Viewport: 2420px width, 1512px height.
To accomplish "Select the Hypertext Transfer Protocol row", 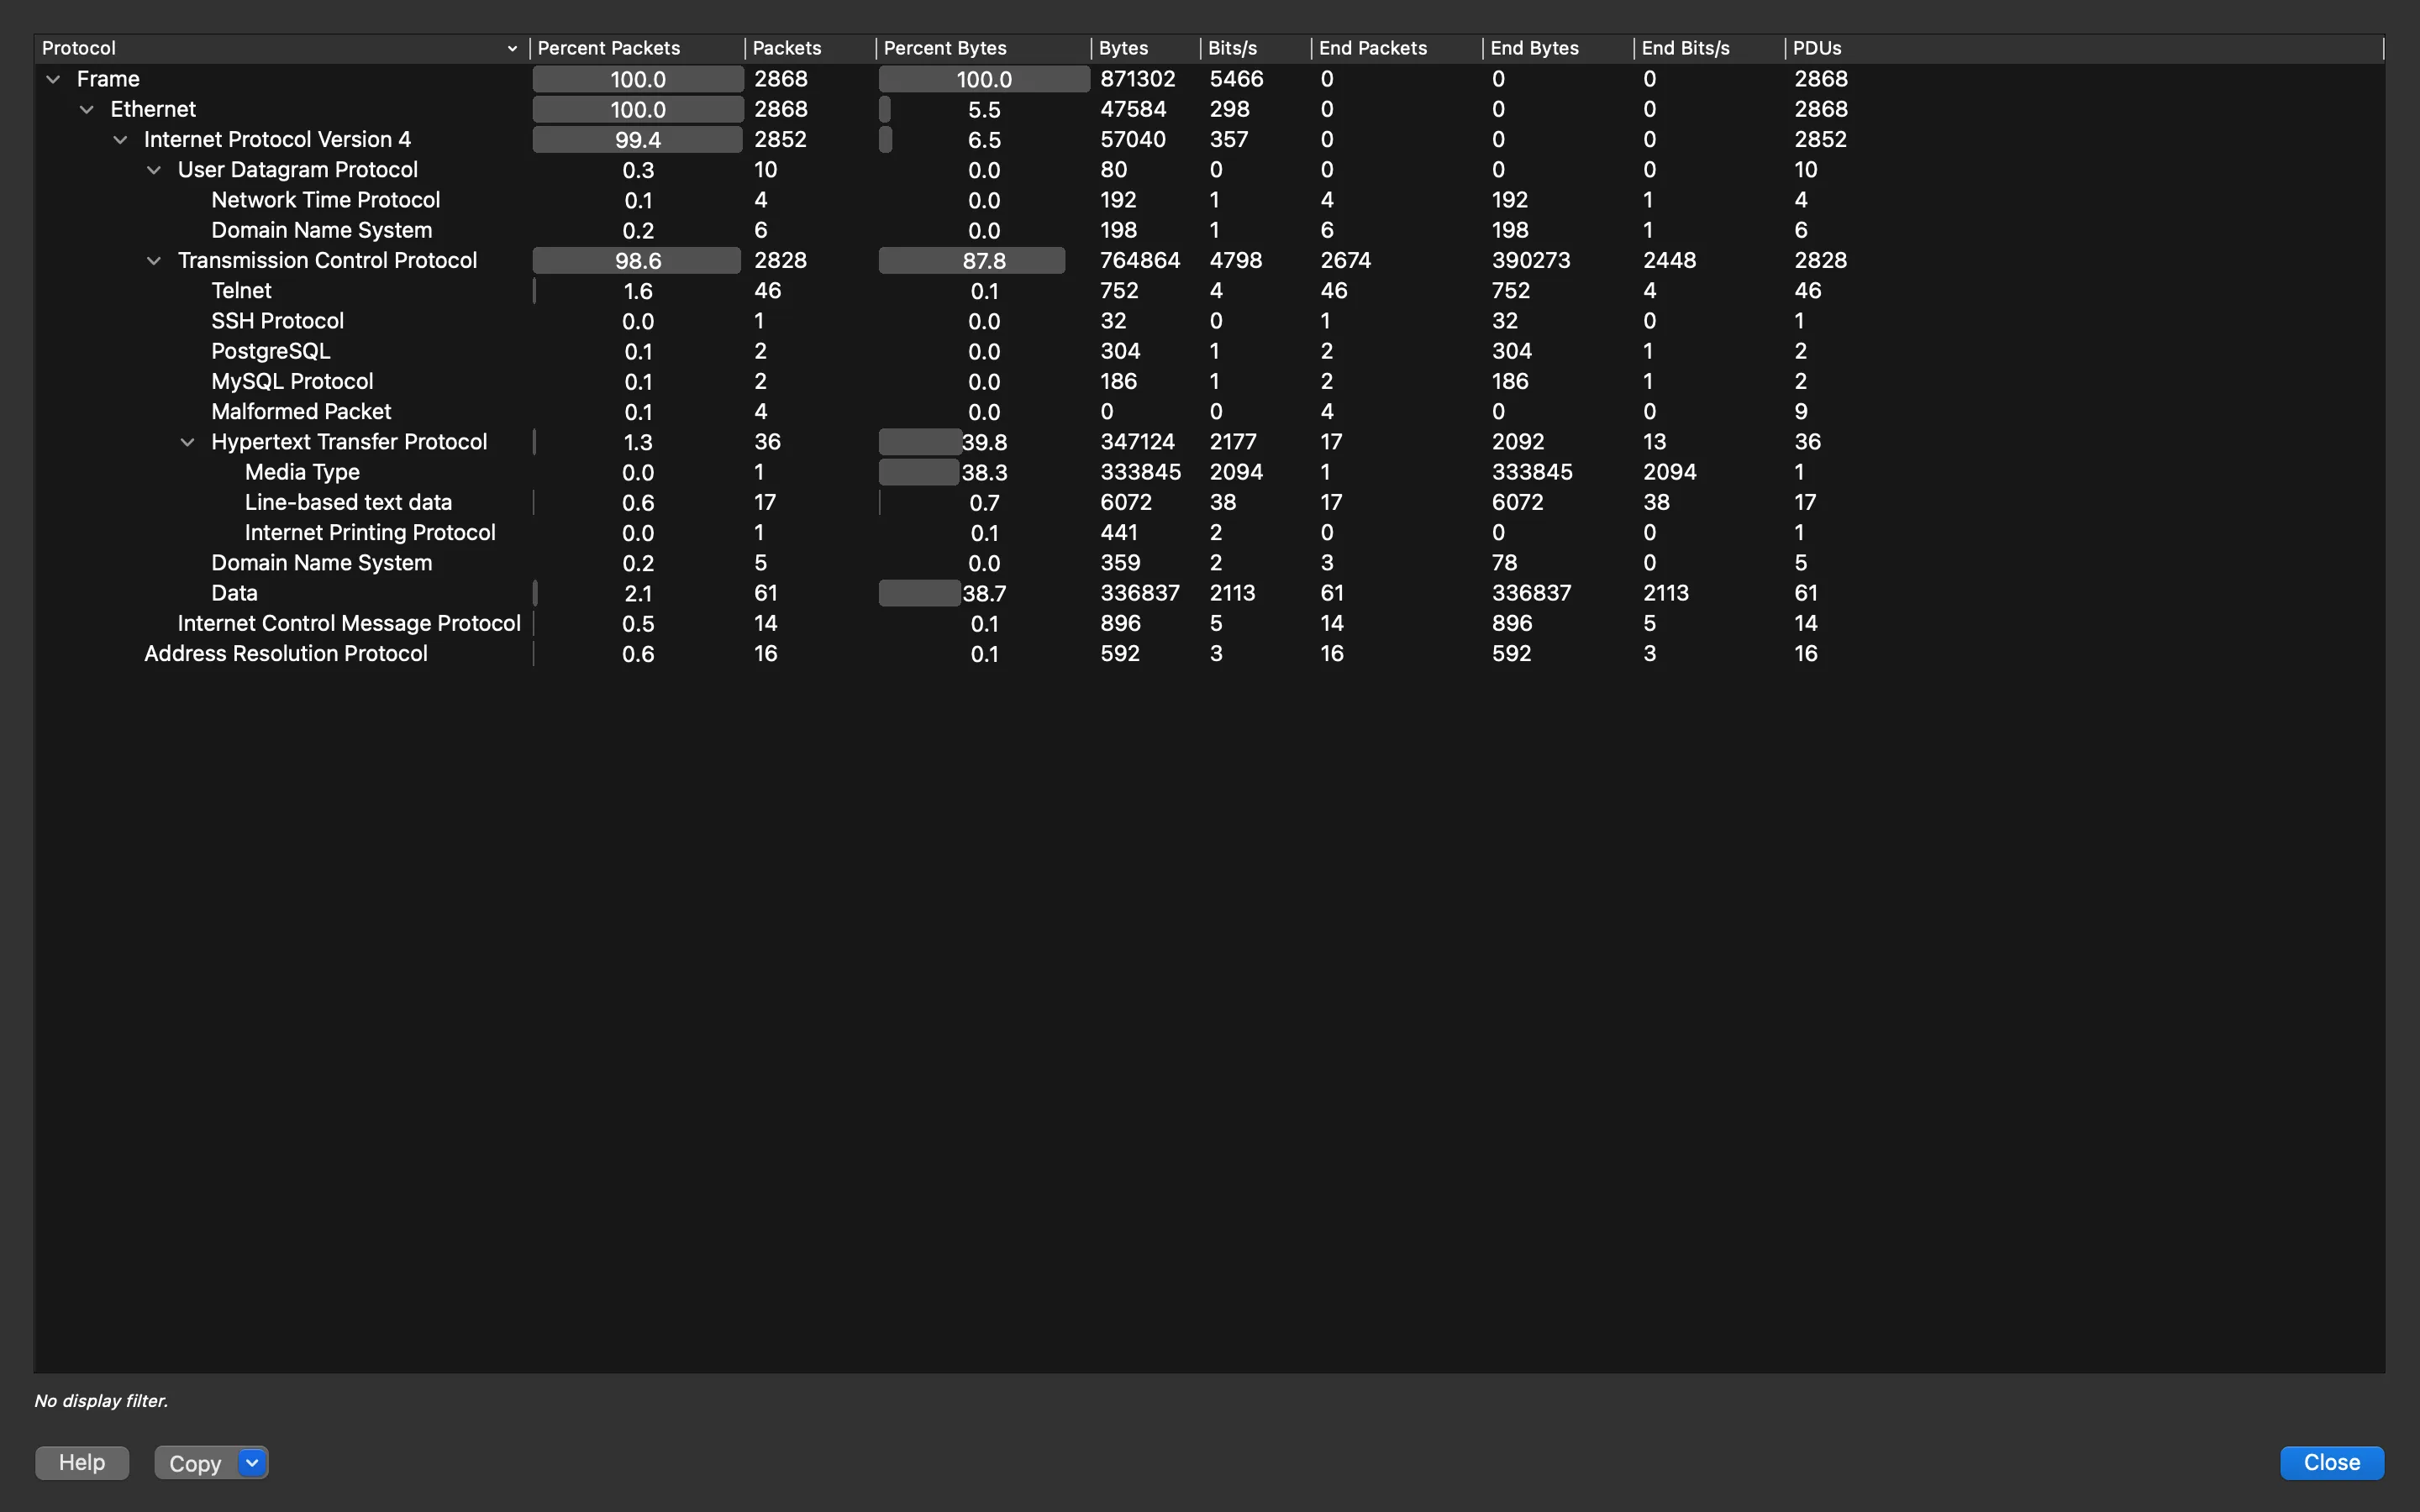I will tap(349, 441).
